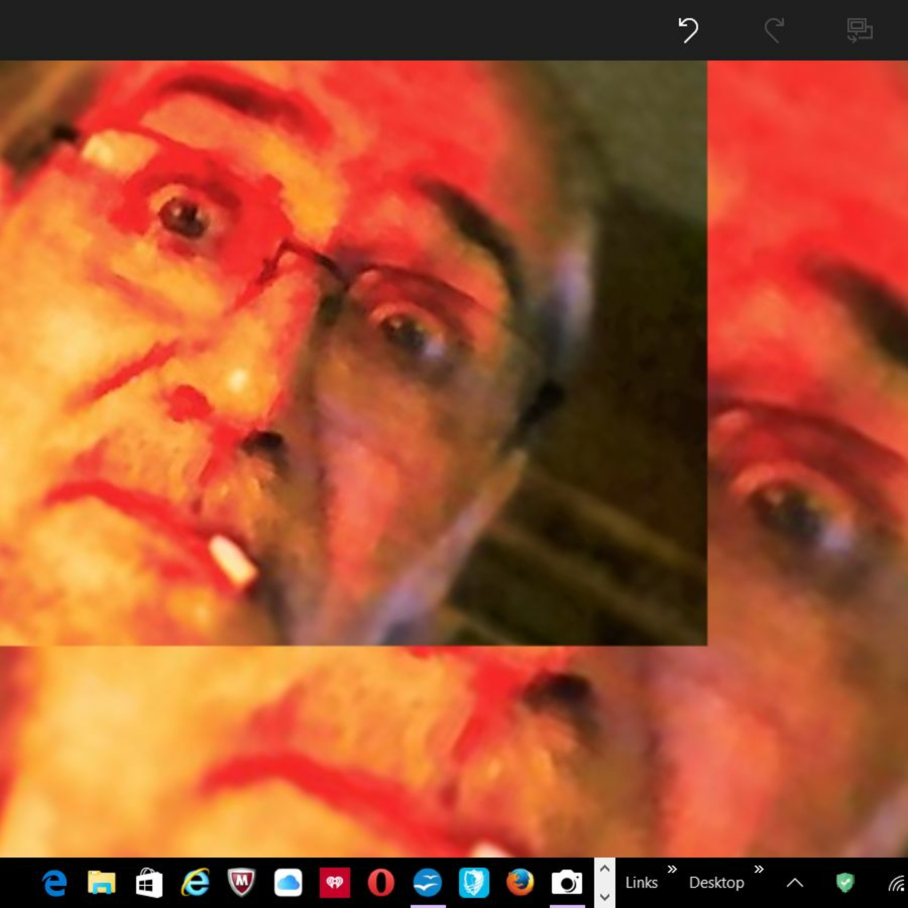
Task: Open the Camera app on taskbar
Action: 567,883
